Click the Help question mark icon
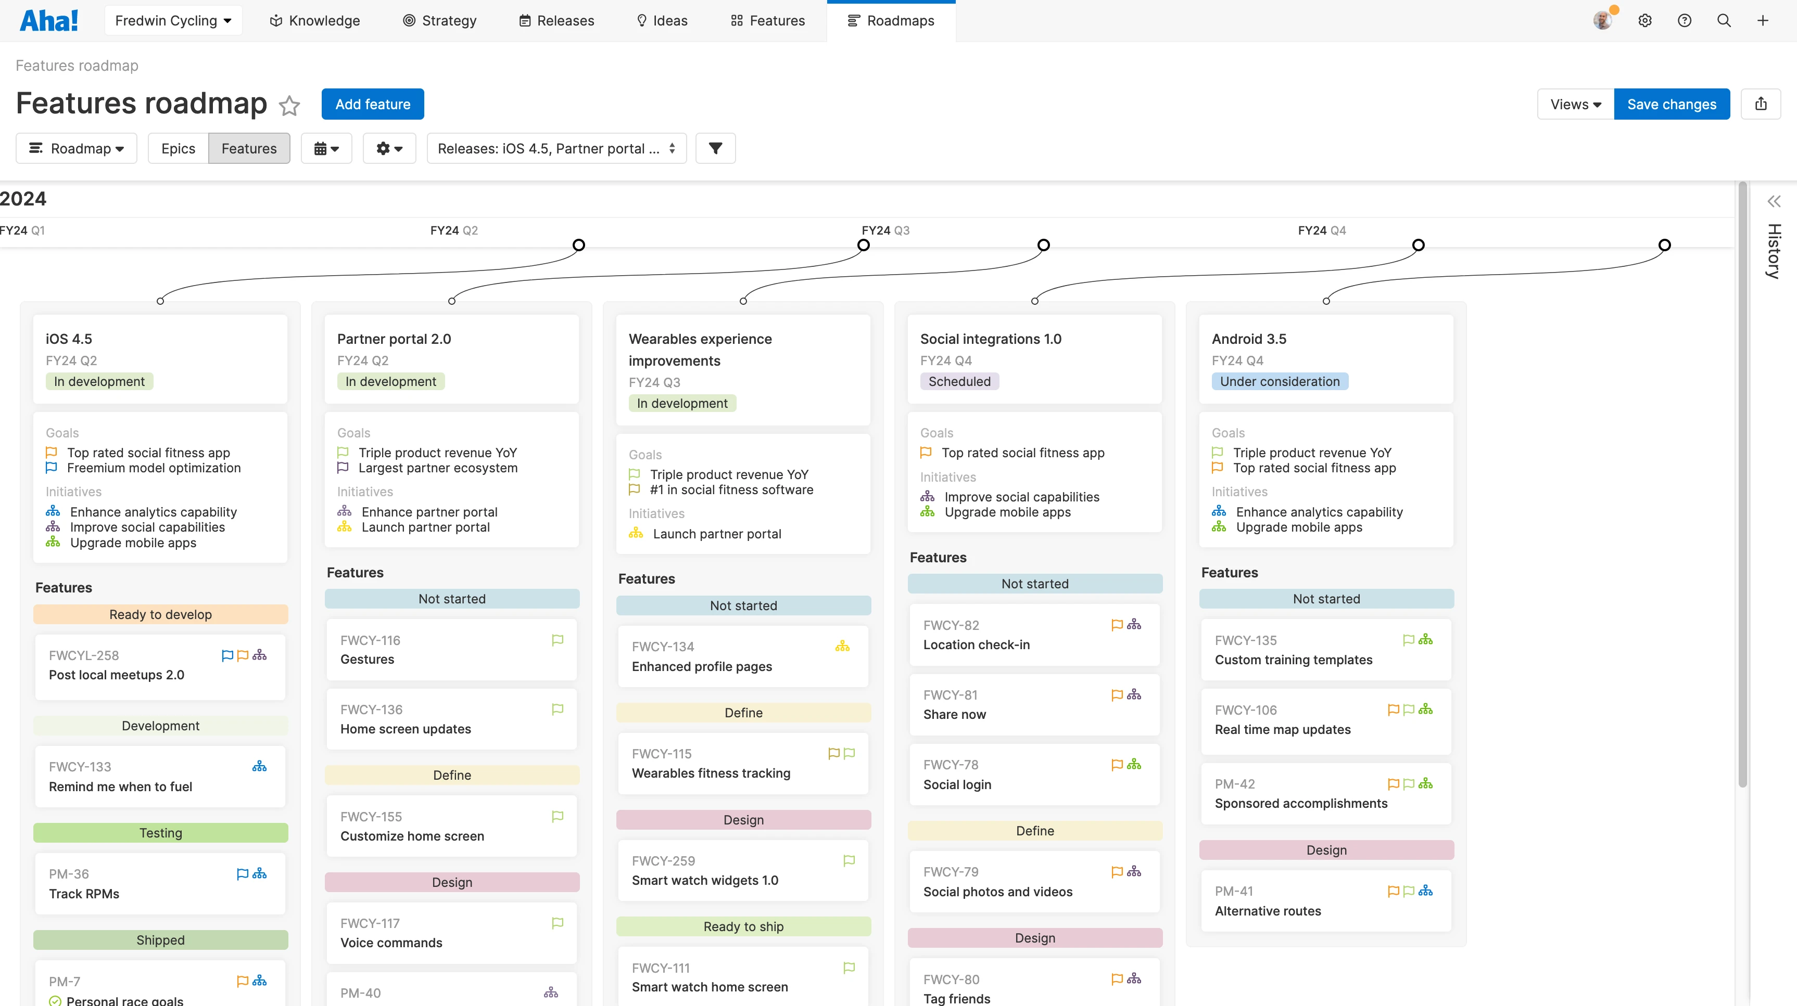Viewport: 1797px width, 1006px height. [x=1685, y=20]
